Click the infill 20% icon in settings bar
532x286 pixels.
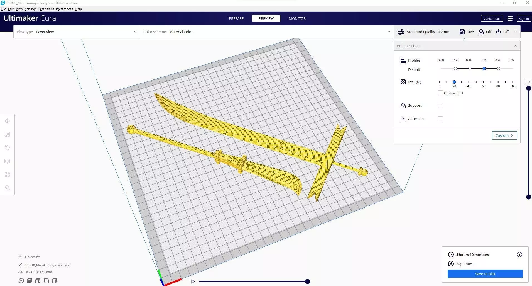coord(462,32)
